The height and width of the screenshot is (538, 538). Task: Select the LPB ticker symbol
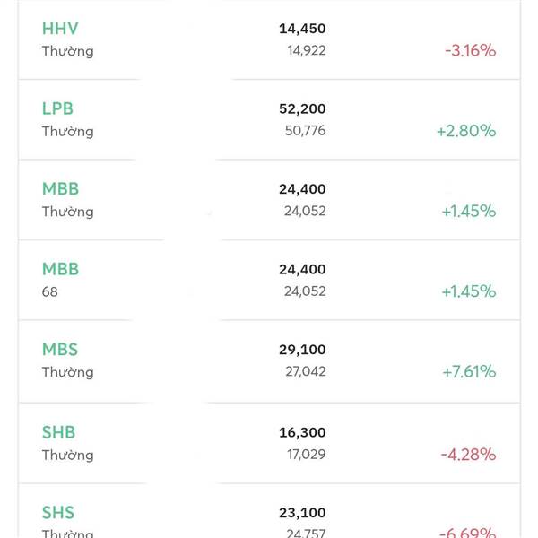57,108
